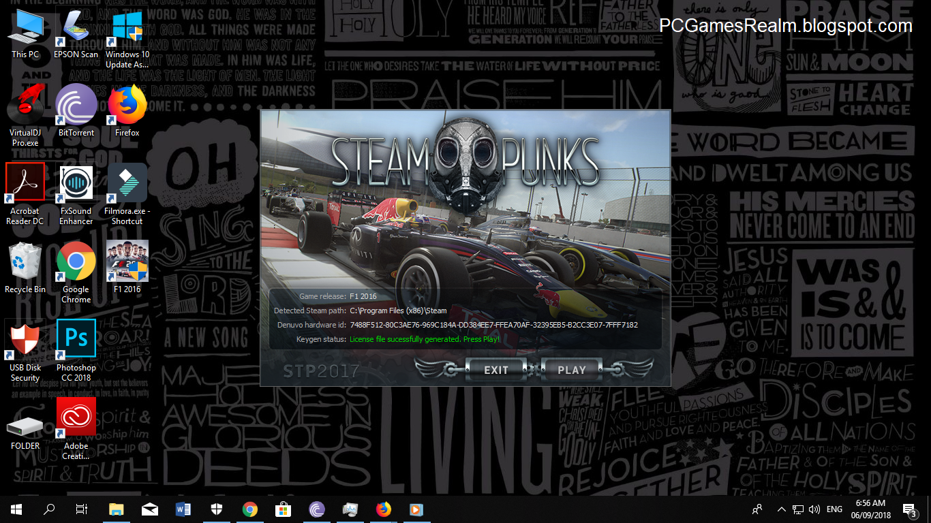931x523 pixels.
Task: Select the Photoshop CC 2018 desktop shortcut
Action: [76, 350]
